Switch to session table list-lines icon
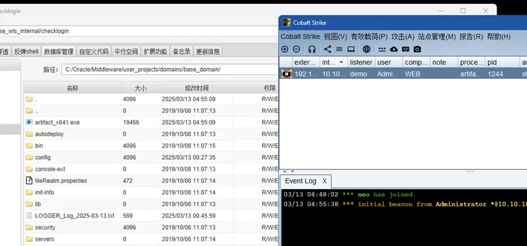The height and width of the screenshot is (246, 527). 339,49
